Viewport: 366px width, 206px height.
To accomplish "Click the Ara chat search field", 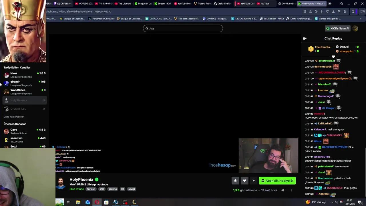I will [x=183, y=28].
